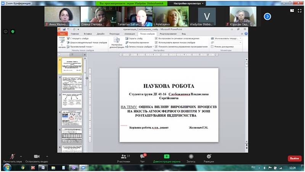Click the green Share Screen icon
The width and height of the screenshot is (305, 172).
click(x=167, y=156)
